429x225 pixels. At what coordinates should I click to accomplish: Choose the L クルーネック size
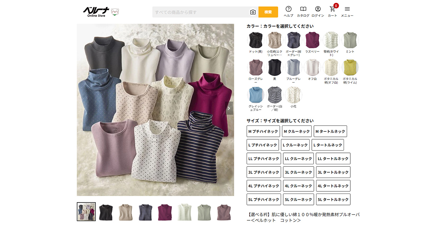coord(295,145)
